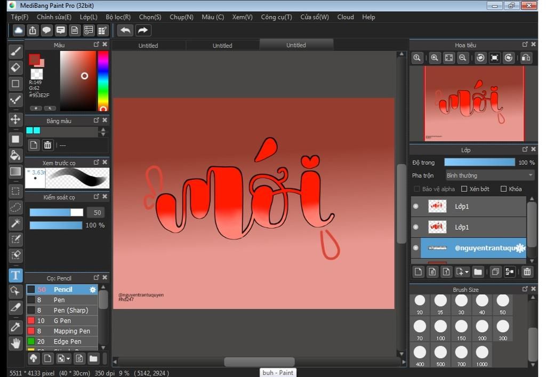Select the Lasso tool
This screenshot has width=546, height=377.
point(15,207)
